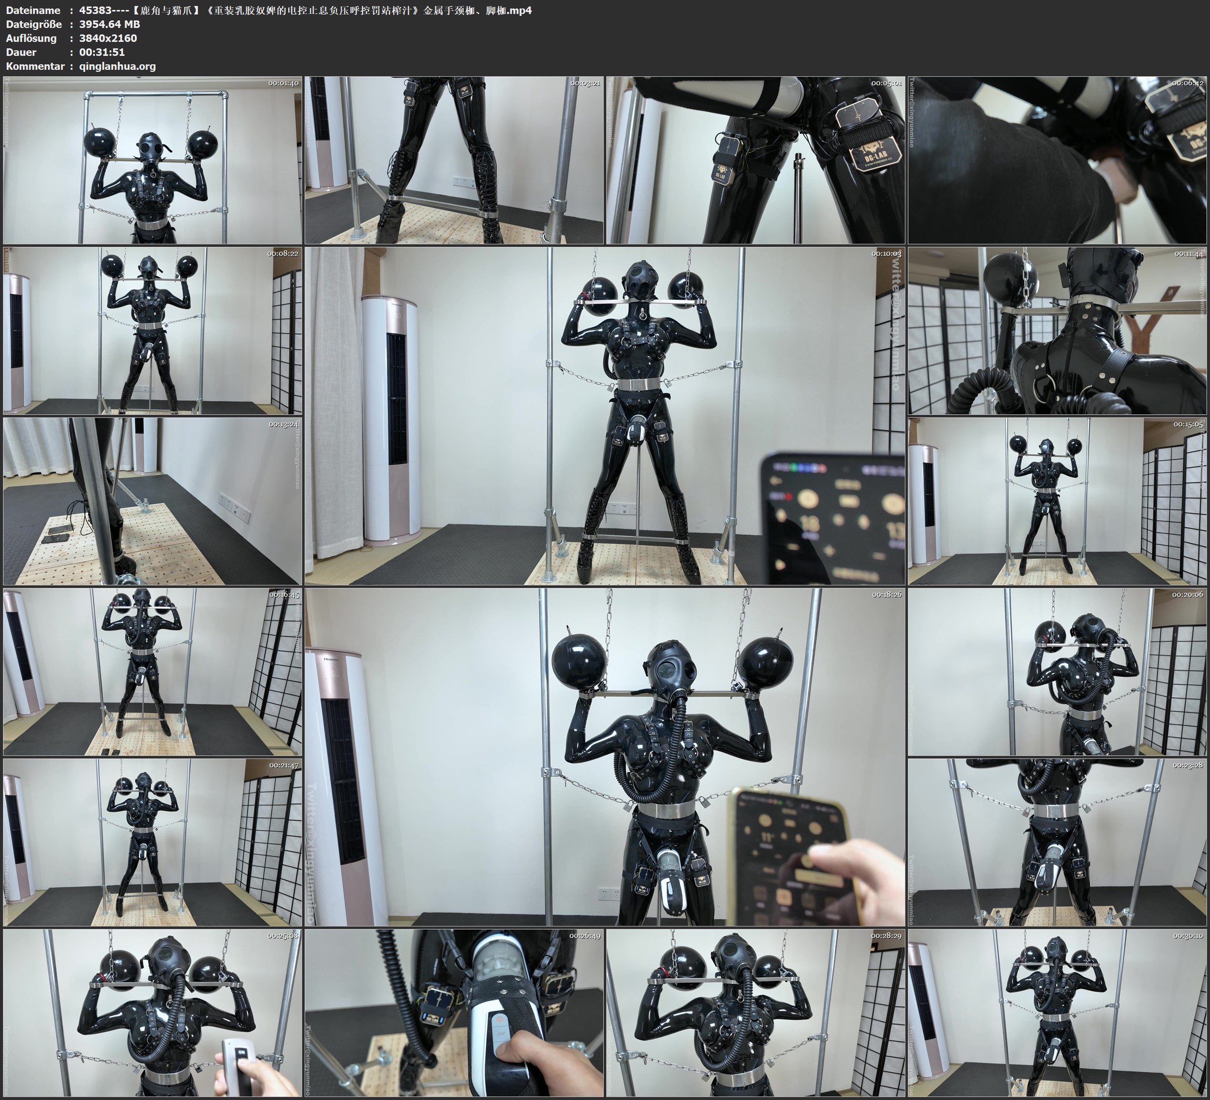Select the large 00:18:26 frame
Viewport: 1210px width, 1100px height.
tap(604, 756)
